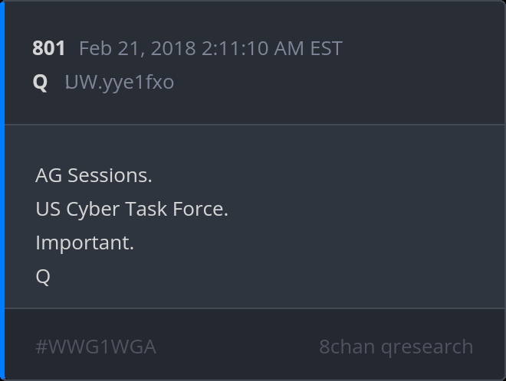Click the EST timezone label
Screen dimensions: 506x381
coord(326,48)
